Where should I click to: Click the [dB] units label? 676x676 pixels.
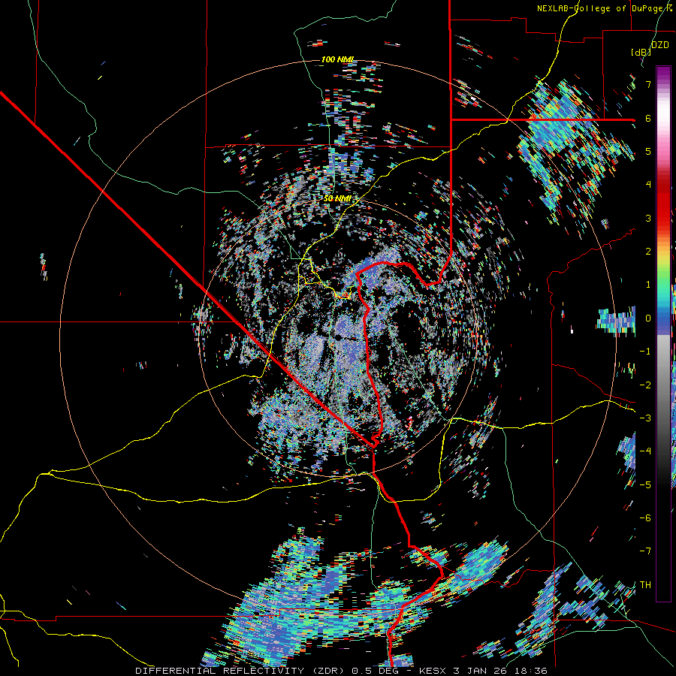click(641, 53)
